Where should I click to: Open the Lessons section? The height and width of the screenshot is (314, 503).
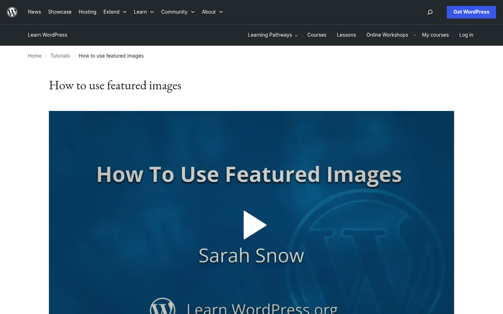[346, 35]
